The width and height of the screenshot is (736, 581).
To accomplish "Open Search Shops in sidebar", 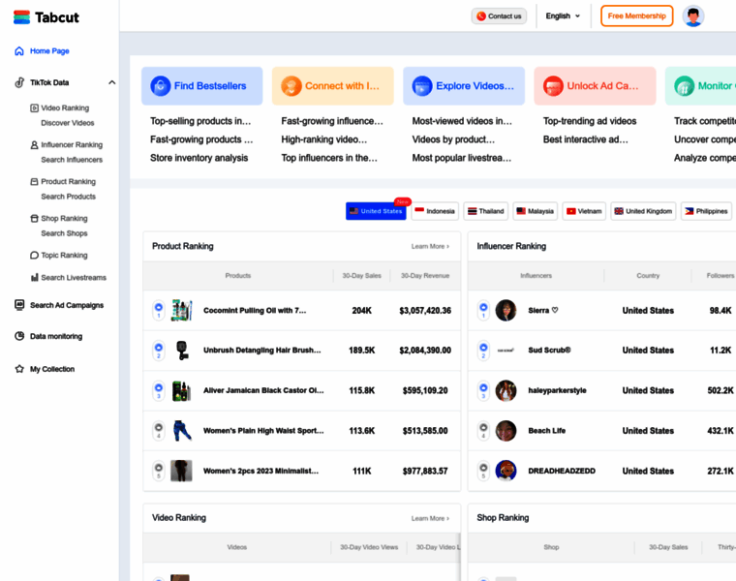I will (64, 233).
